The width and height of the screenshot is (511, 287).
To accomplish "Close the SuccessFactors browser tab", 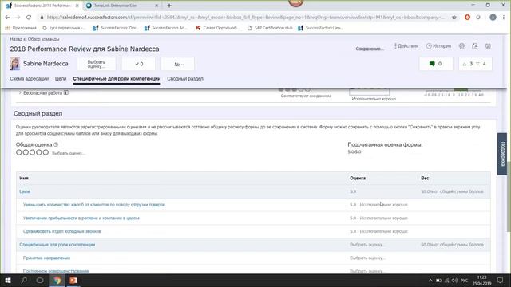I will click(77, 6).
